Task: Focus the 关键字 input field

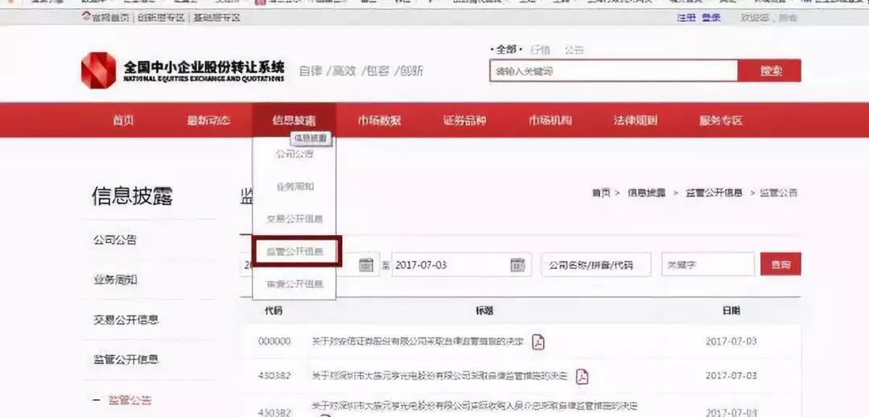Action: click(708, 265)
